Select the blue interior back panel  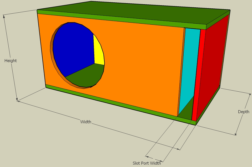coord(74,47)
